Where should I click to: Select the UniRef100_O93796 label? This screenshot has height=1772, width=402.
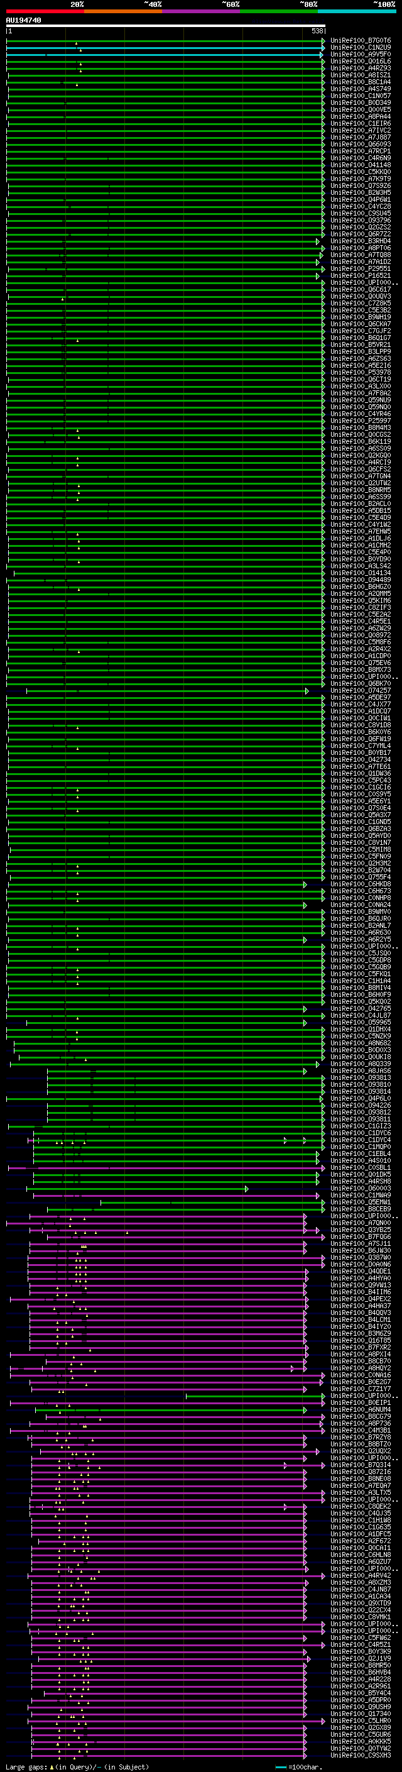[361, 220]
